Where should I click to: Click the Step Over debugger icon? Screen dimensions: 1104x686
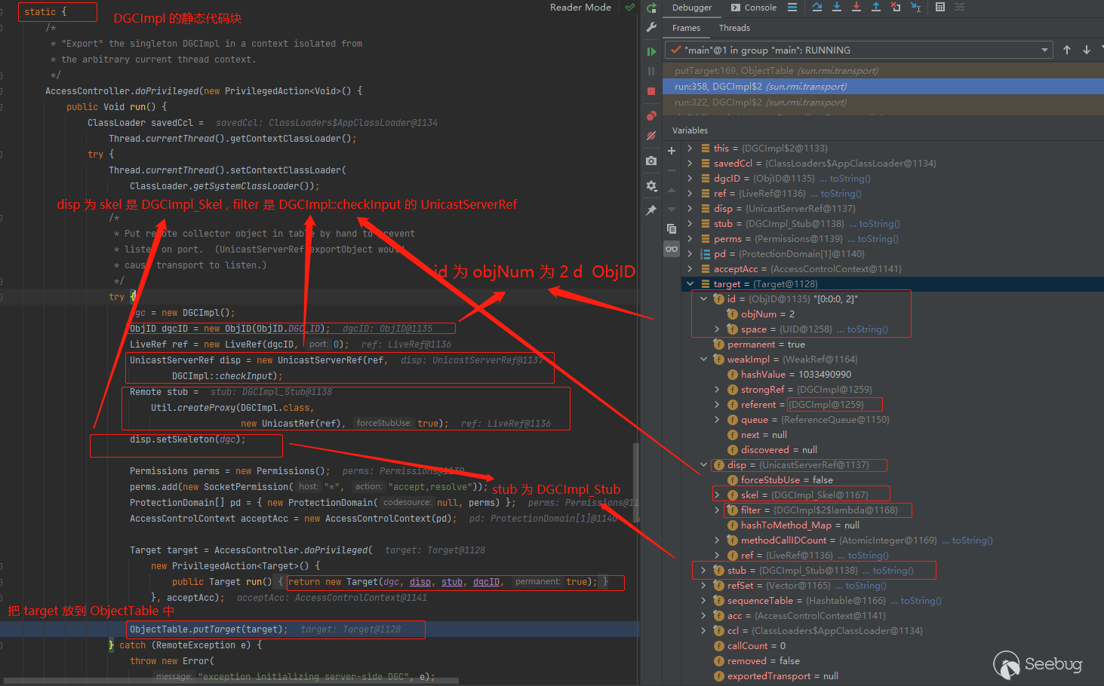click(817, 8)
